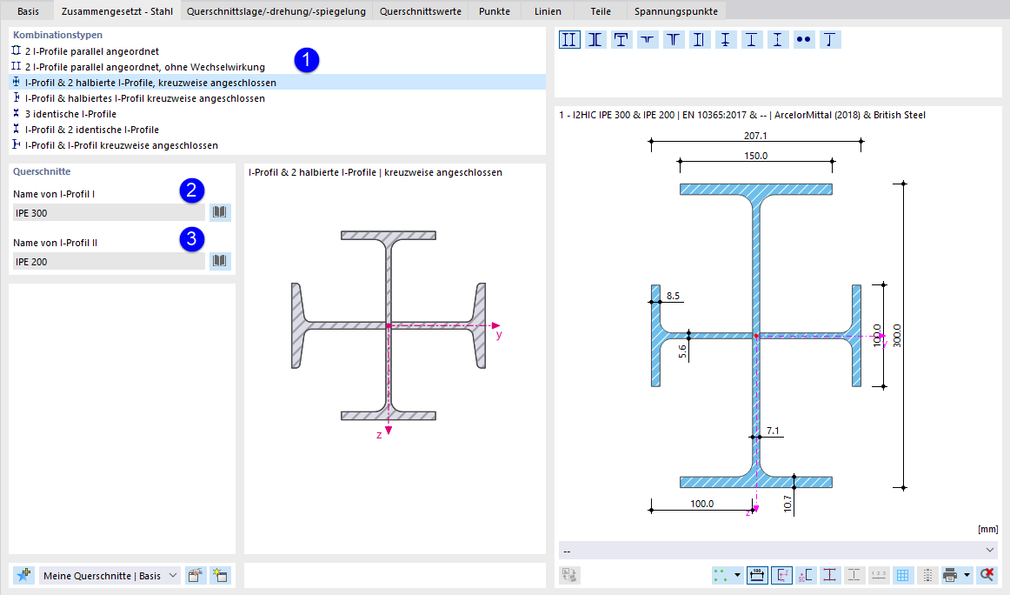Select the I-profile with side plate icon
1010x595 pixels.
pos(699,40)
